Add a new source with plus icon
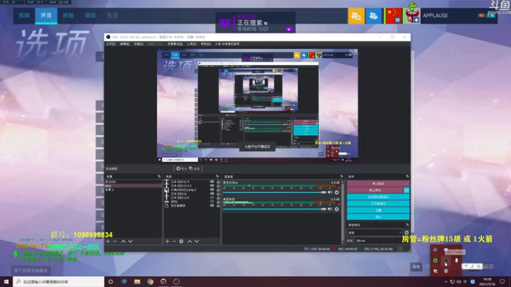The height and width of the screenshot is (287, 511). (x=167, y=242)
